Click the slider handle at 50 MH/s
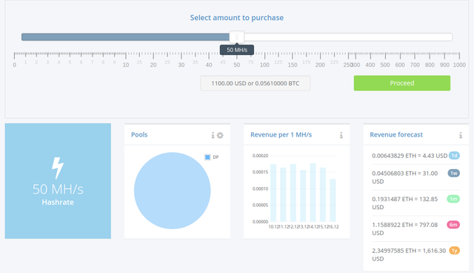Viewport: 474px width, 273px height. click(237, 37)
